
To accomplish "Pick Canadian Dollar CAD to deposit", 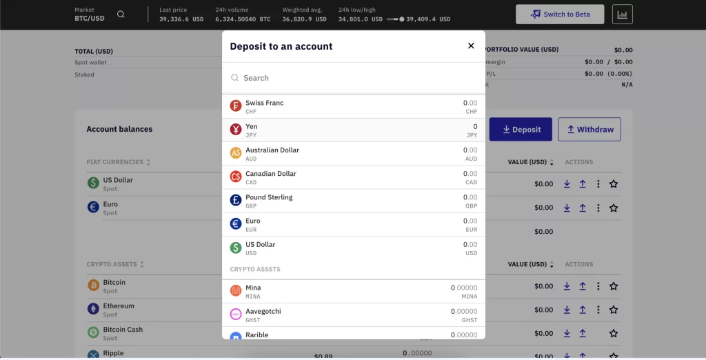I will 353,177.
